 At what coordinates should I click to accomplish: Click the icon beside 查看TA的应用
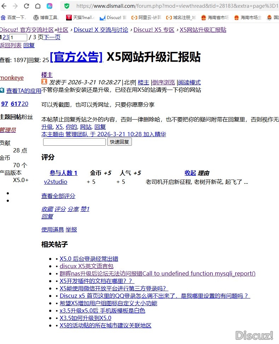pyautogui.click(x=2, y=90)
